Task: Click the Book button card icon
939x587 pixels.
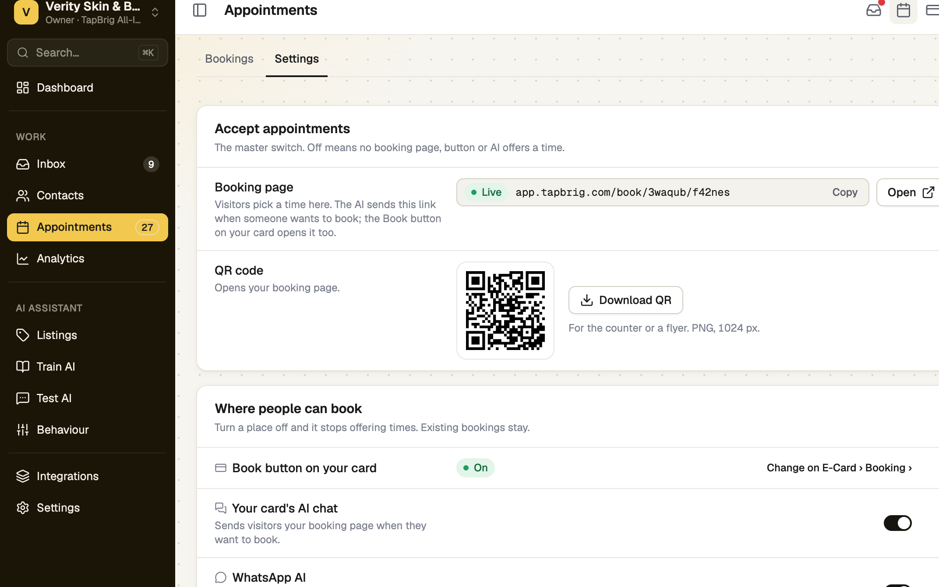Action: (221, 468)
